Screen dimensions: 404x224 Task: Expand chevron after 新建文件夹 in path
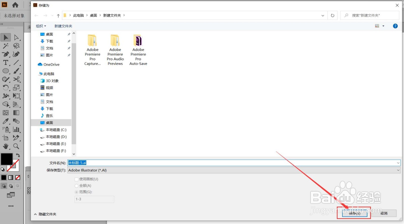click(x=124, y=15)
